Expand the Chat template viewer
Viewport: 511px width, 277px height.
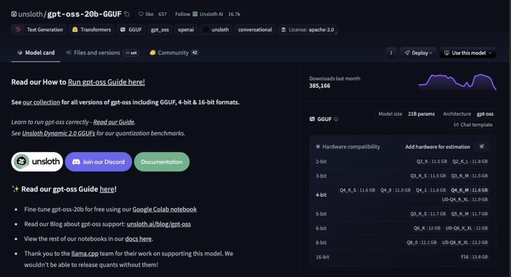tap(473, 125)
